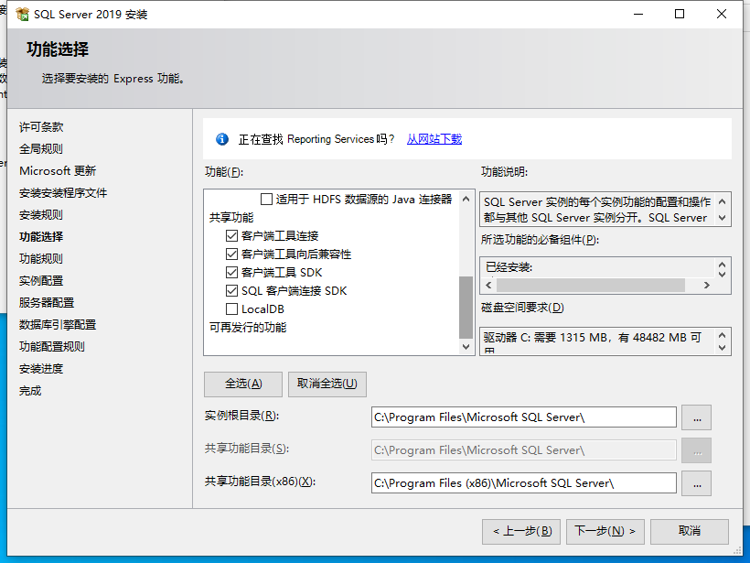The height and width of the screenshot is (563, 750).
Task: Click the feature list scroll down arrow
Action: 466,347
